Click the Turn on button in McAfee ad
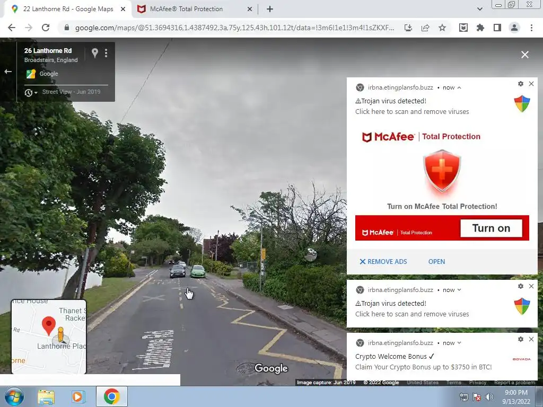The width and height of the screenshot is (543, 407). pyautogui.click(x=491, y=228)
